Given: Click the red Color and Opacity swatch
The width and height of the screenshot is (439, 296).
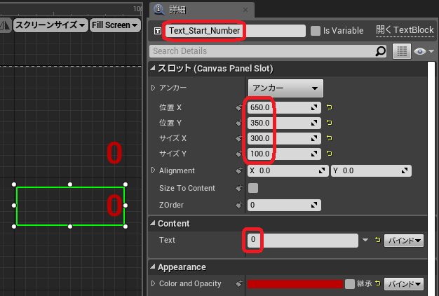Looking at the screenshot, I should click(295, 284).
